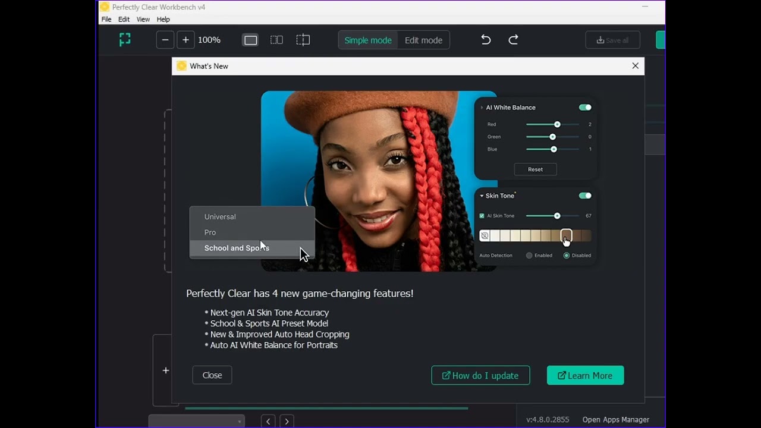Switch to Edit mode
This screenshot has height=428, width=761.
pos(423,40)
